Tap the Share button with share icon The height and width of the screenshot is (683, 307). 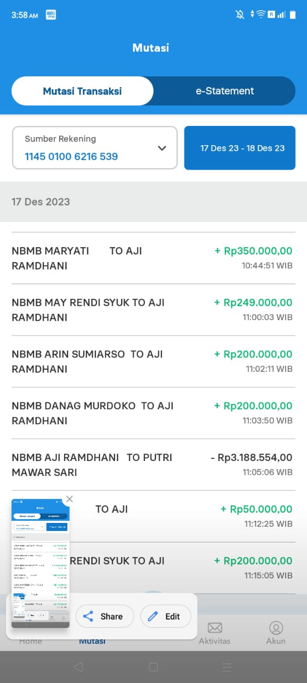tap(104, 616)
